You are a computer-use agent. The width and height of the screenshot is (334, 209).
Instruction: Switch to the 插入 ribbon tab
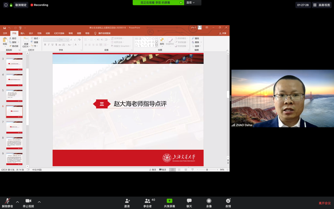23,33
